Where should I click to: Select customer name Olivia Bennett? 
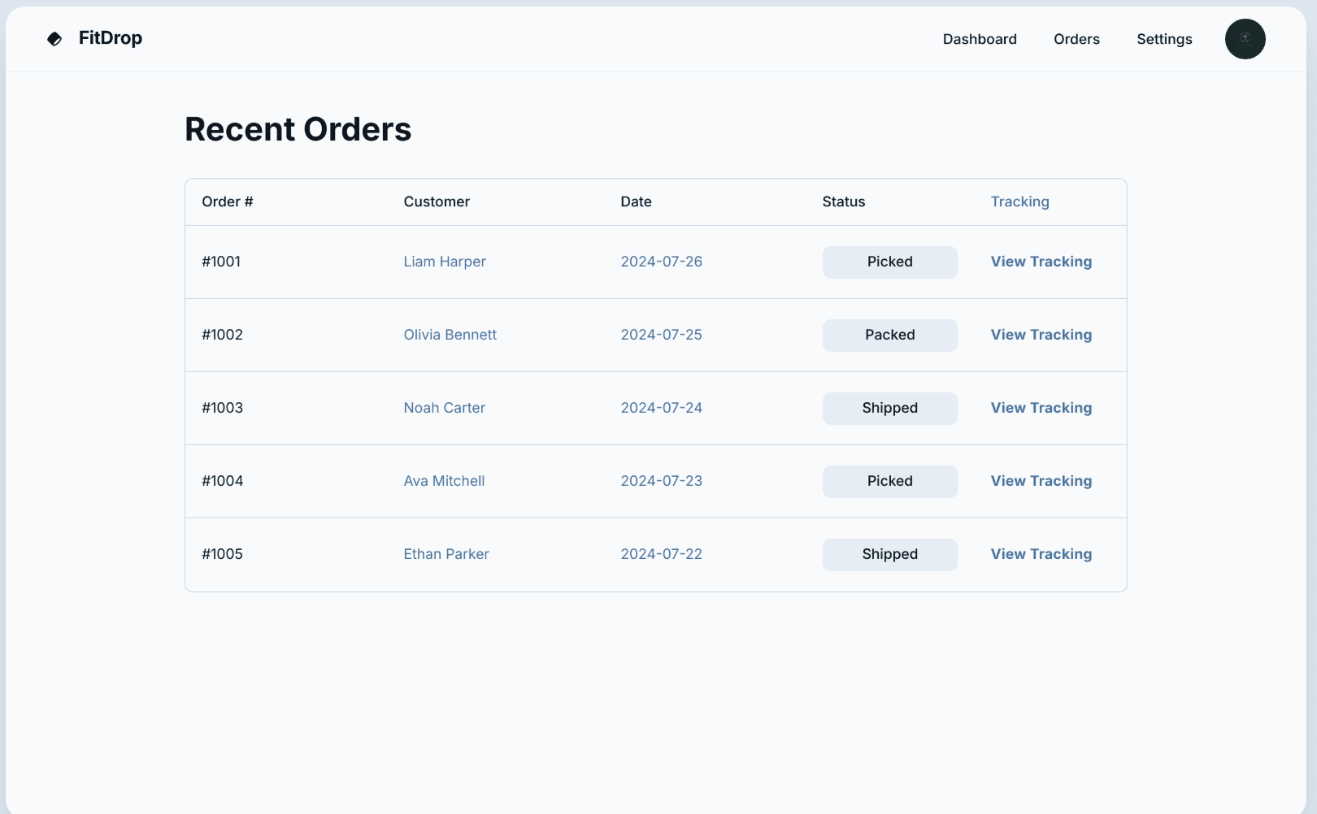click(x=450, y=335)
